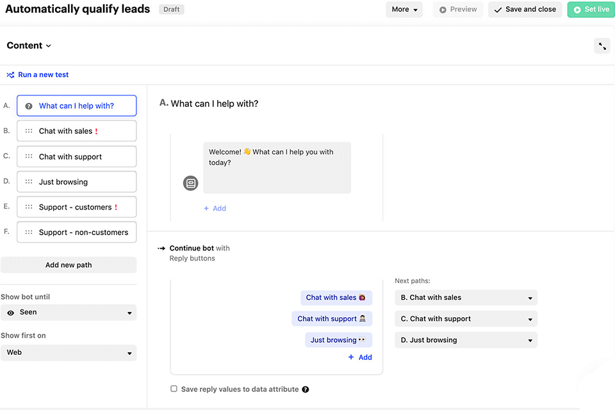Click the Add link under reply buttons
The height and width of the screenshot is (410, 615).
tap(360, 357)
